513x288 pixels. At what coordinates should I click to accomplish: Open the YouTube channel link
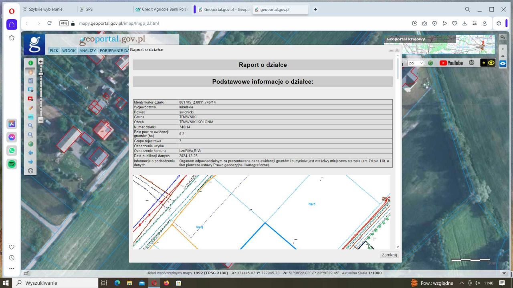pos(451,63)
